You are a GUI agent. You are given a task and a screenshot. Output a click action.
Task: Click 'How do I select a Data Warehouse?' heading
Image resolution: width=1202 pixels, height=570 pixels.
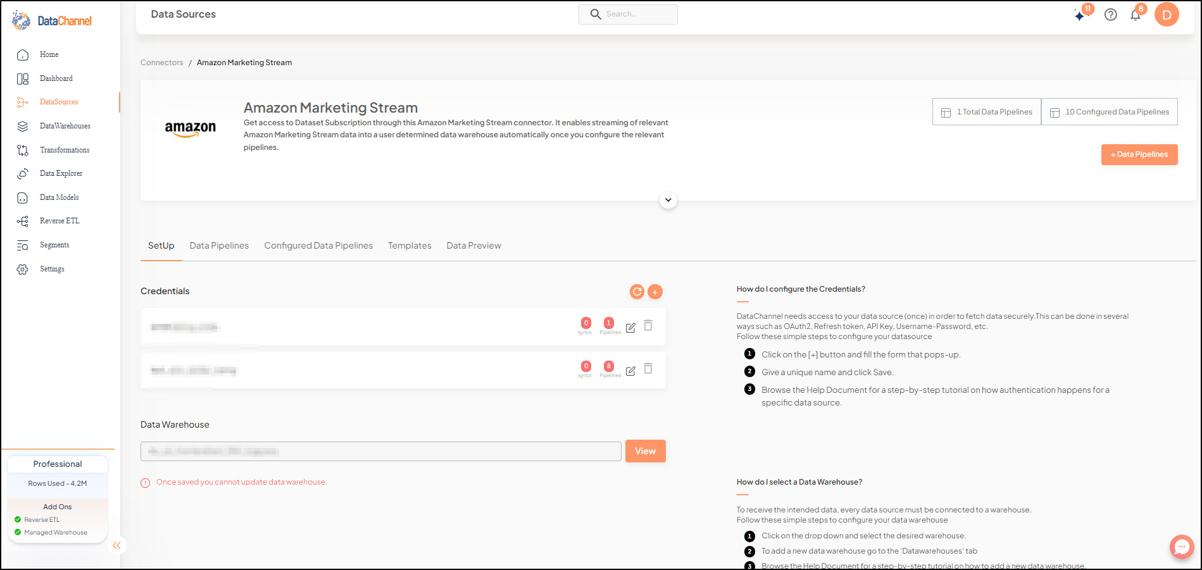tap(799, 482)
